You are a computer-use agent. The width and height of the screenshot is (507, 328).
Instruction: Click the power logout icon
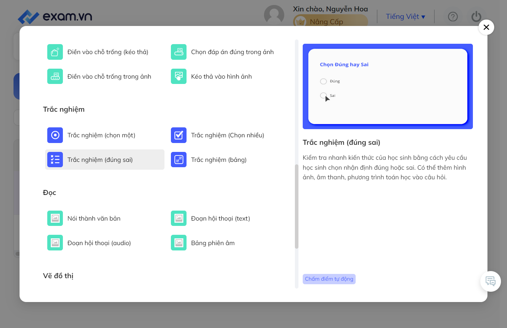click(476, 17)
